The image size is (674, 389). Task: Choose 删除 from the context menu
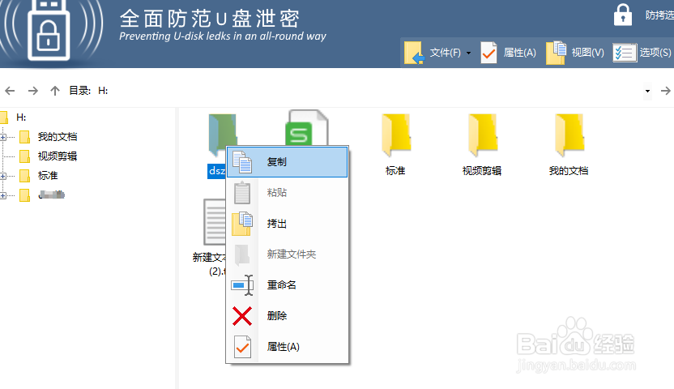[x=287, y=316]
